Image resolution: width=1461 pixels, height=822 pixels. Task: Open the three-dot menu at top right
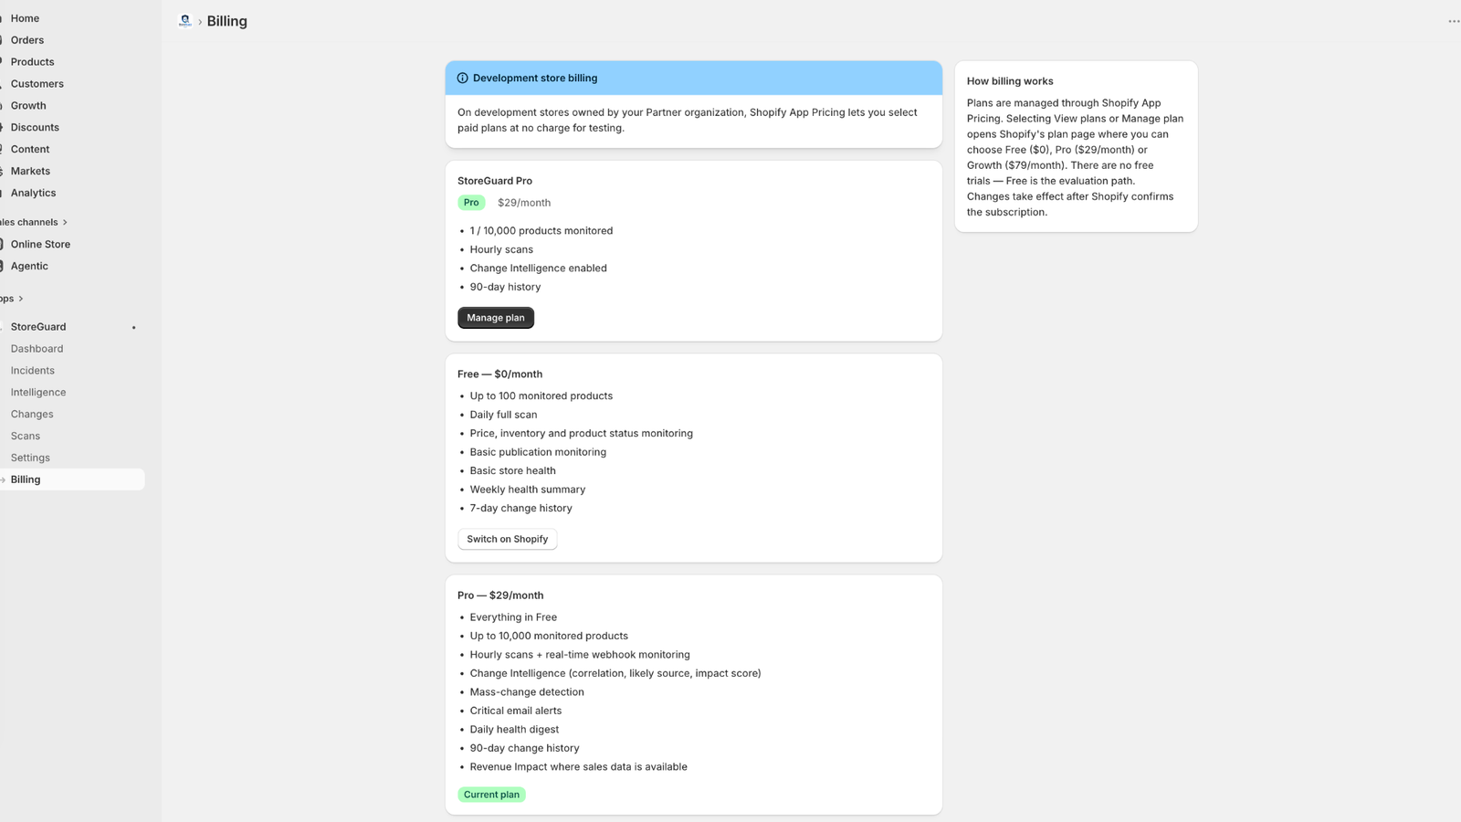pos(1454,21)
